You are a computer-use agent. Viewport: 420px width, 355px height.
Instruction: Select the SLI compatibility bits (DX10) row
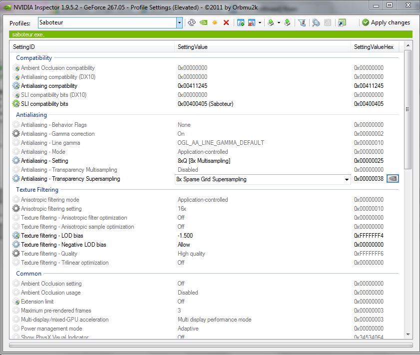205,95
